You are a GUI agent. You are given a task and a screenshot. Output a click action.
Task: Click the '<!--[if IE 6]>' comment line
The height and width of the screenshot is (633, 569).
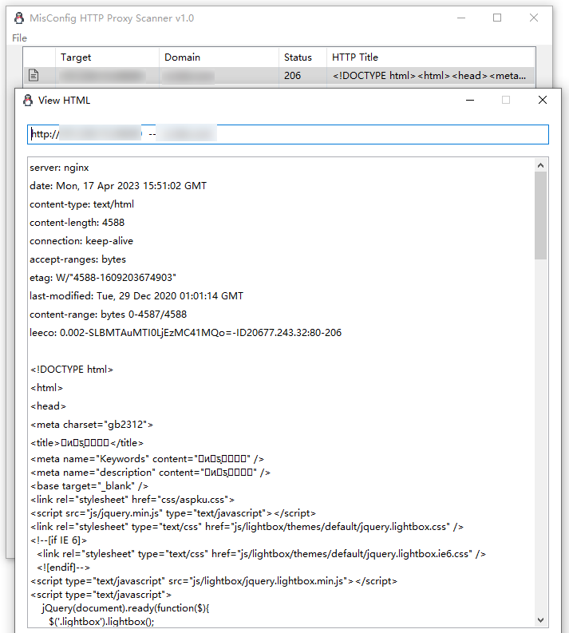(x=59, y=540)
